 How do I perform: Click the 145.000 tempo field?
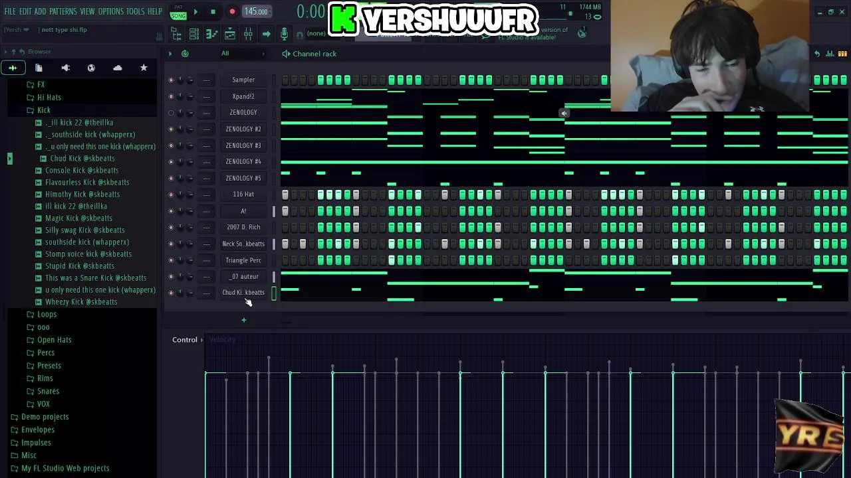tap(256, 11)
